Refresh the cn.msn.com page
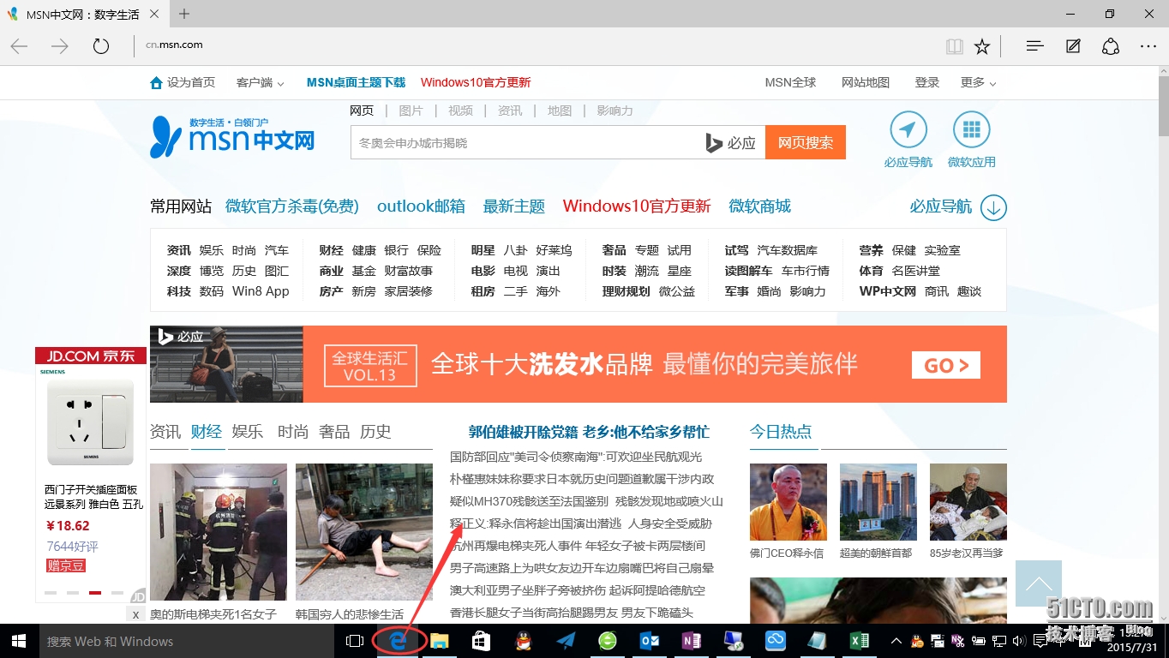The height and width of the screenshot is (658, 1169). (x=101, y=46)
